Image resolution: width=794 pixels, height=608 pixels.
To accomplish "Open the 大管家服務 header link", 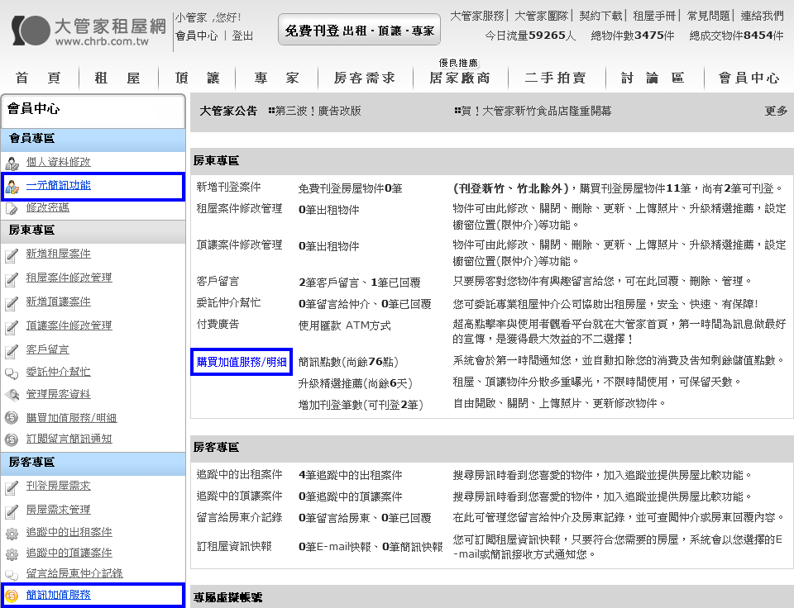I will tap(477, 17).
